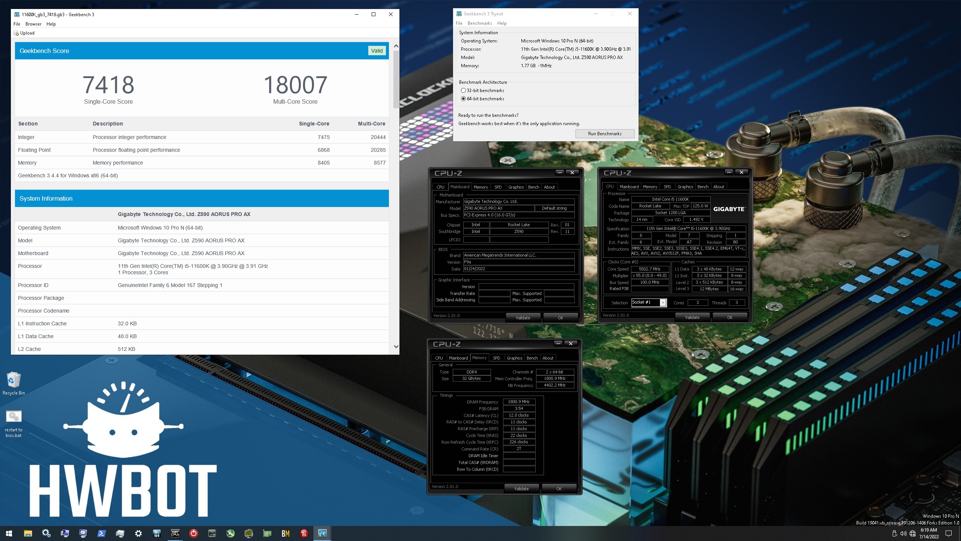Select the restart to bios.bat desktop icon
The width and height of the screenshot is (961, 541).
(14, 424)
